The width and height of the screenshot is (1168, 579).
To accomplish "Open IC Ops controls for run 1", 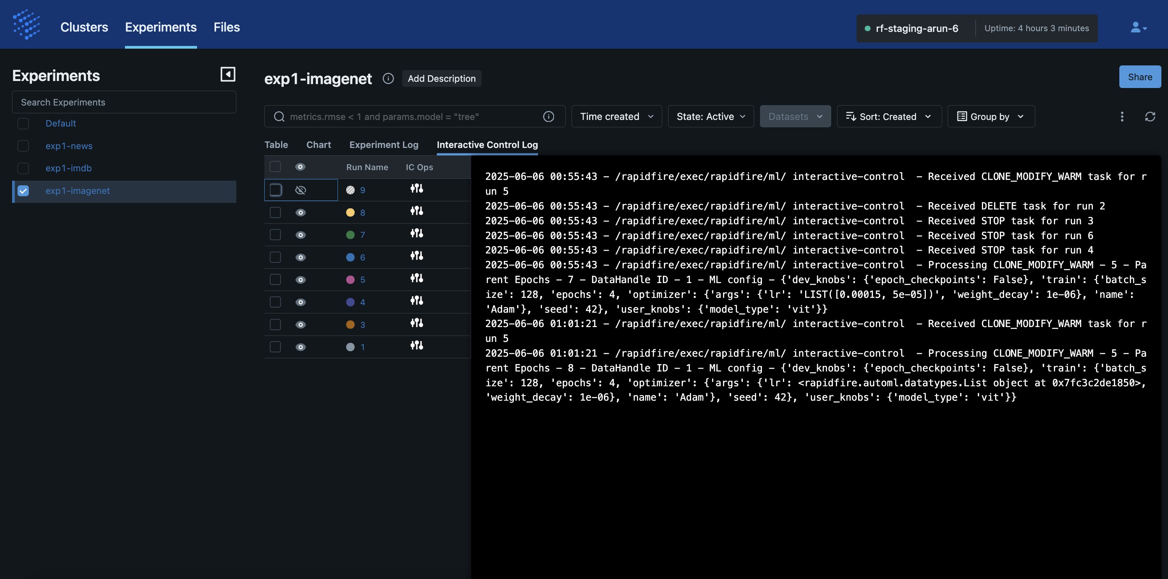I will click(x=417, y=345).
